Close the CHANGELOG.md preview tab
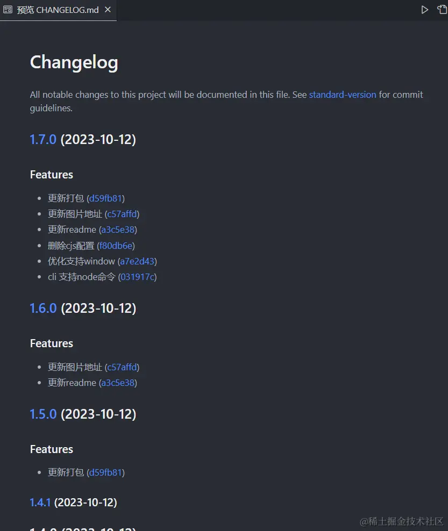This screenshot has width=448, height=531. coord(108,10)
